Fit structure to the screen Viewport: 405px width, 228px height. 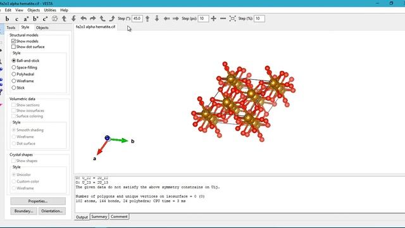(x=232, y=18)
